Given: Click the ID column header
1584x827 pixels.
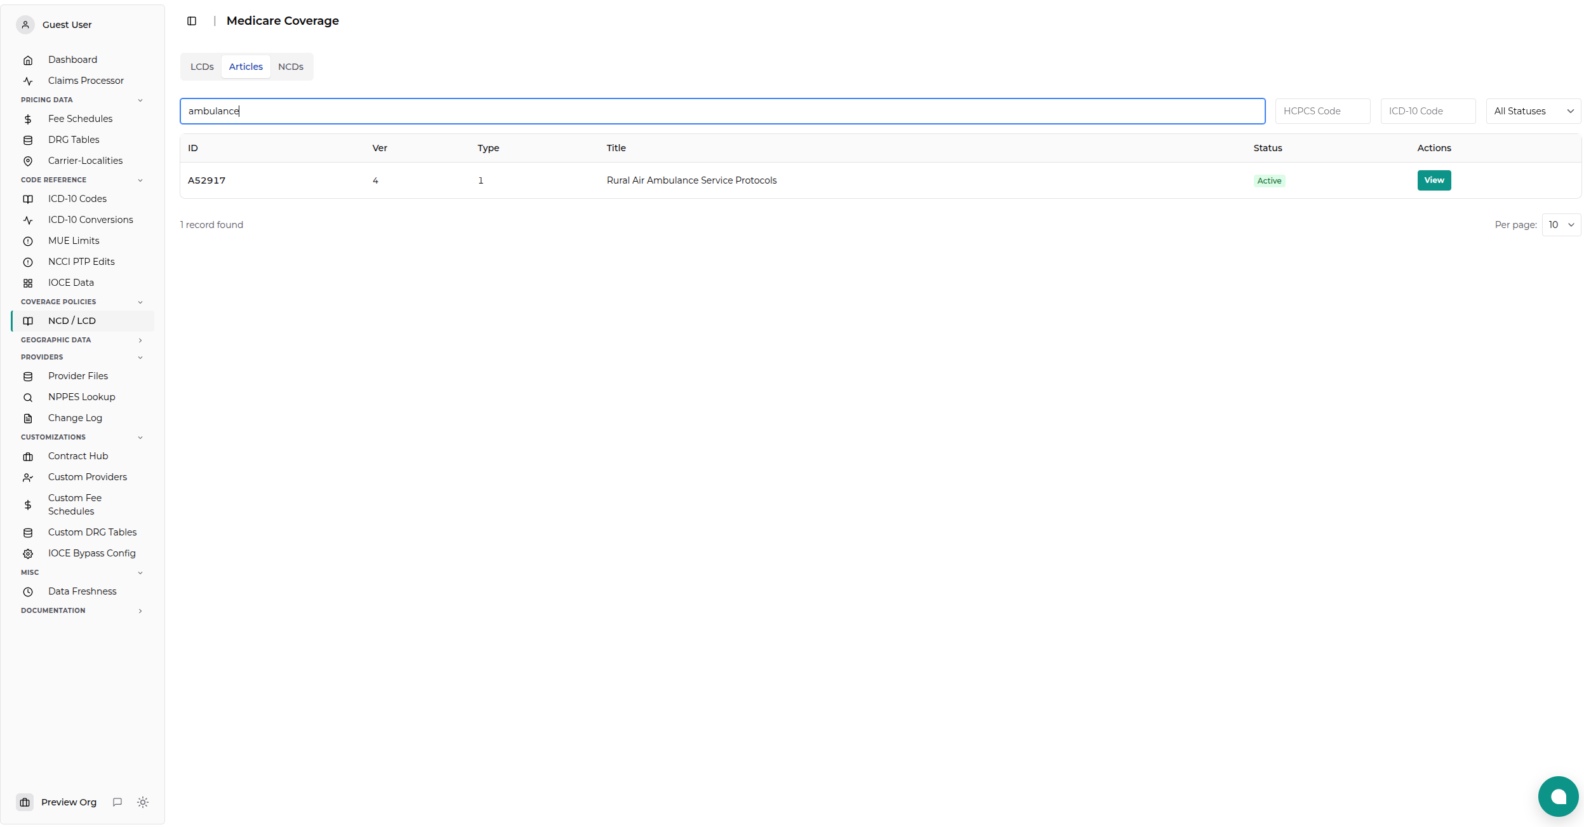Looking at the screenshot, I should click(x=193, y=148).
